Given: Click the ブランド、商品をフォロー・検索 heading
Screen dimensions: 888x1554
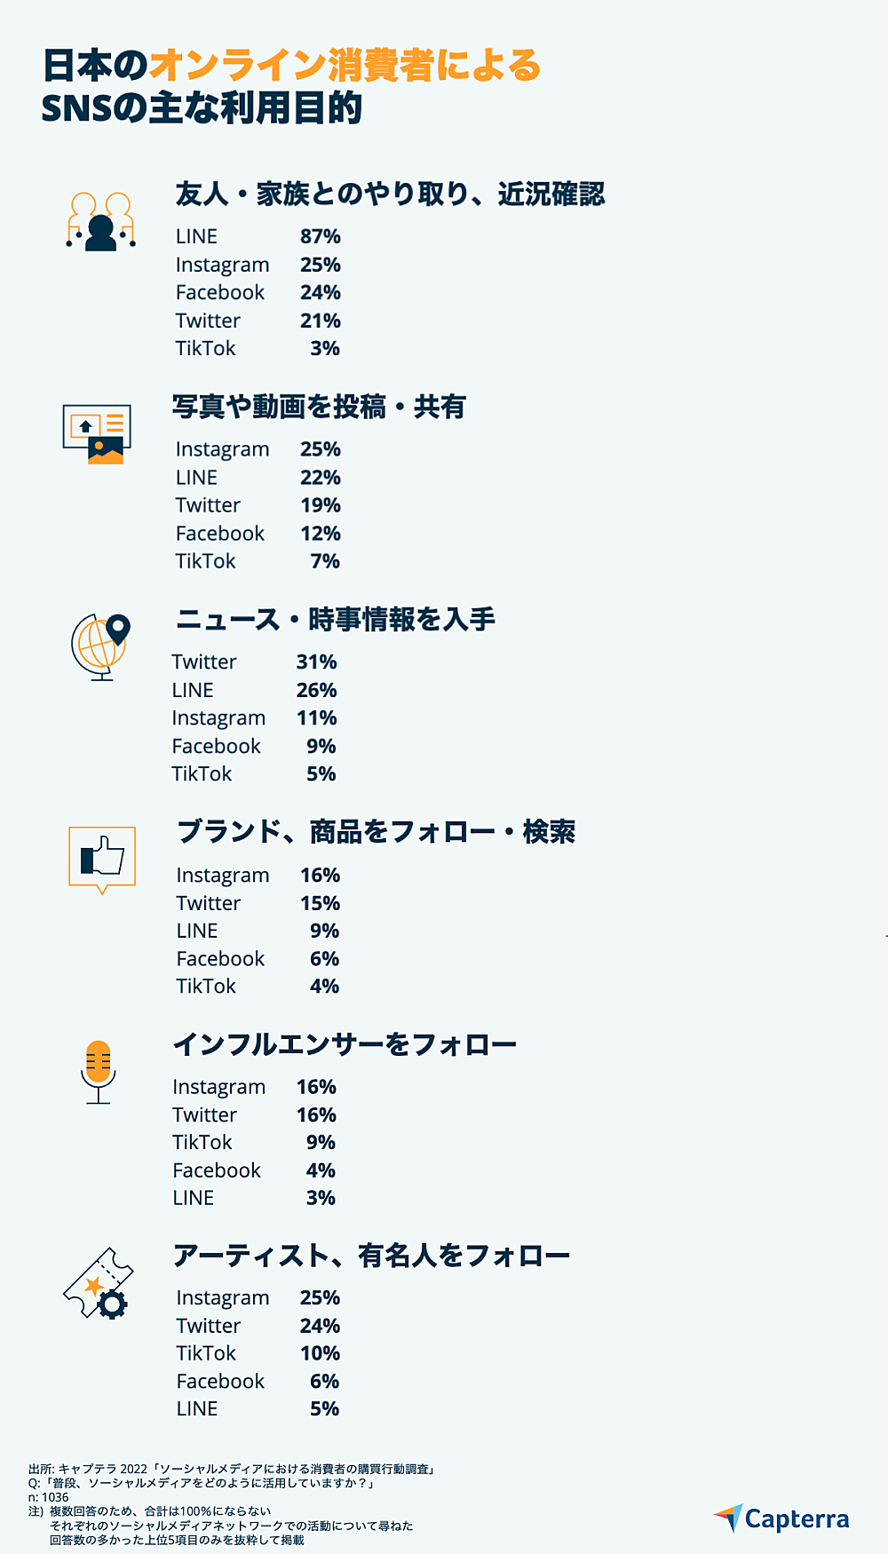Looking at the screenshot, I should (x=376, y=832).
